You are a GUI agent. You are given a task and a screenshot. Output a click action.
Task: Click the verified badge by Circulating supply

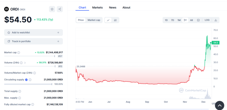point(26,80)
